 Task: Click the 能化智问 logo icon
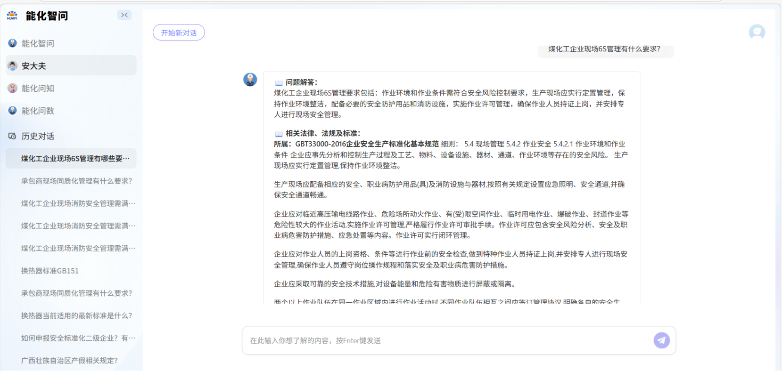pos(12,16)
